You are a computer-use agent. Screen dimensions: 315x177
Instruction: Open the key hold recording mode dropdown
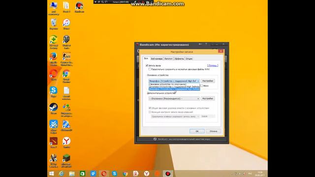click(x=175, y=117)
